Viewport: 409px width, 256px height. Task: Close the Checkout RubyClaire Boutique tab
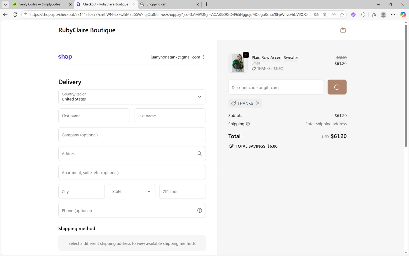coord(134,4)
